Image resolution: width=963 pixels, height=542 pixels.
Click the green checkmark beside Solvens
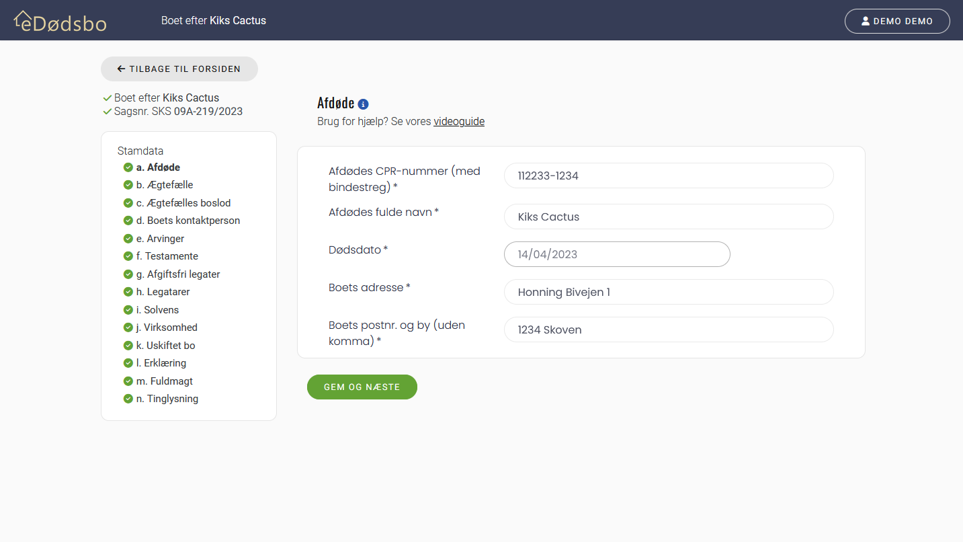click(x=128, y=310)
